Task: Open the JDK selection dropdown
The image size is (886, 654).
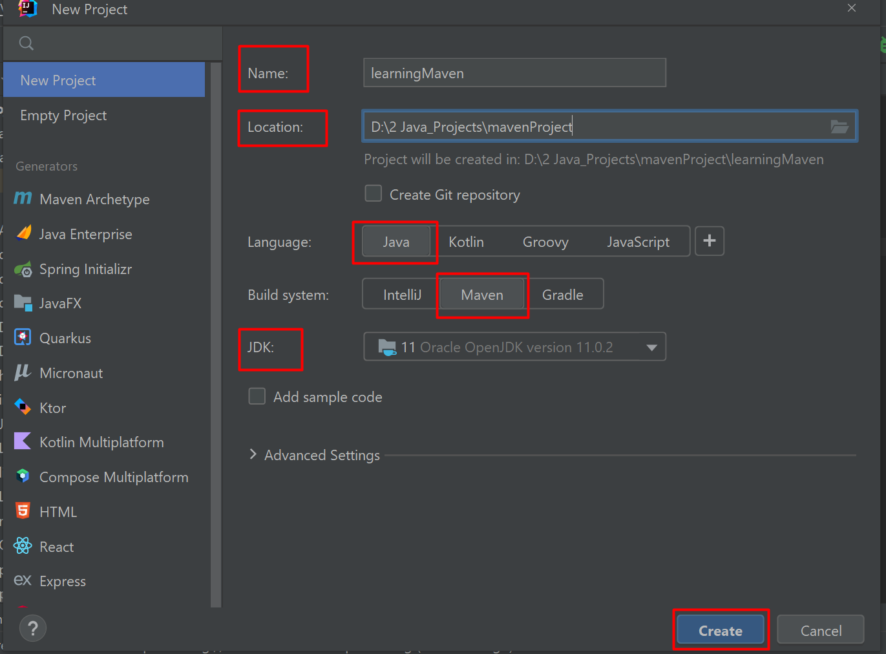Action: pyautogui.click(x=651, y=347)
